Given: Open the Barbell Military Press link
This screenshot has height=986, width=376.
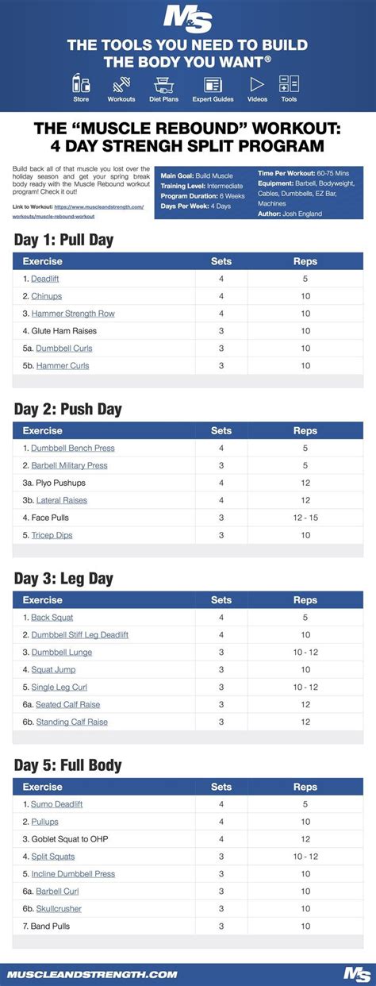Looking at the screenshot, I should [69, 465].
